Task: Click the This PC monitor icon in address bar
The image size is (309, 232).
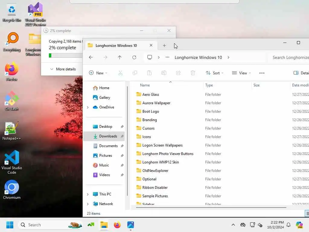Action: [x=150, y=57]
